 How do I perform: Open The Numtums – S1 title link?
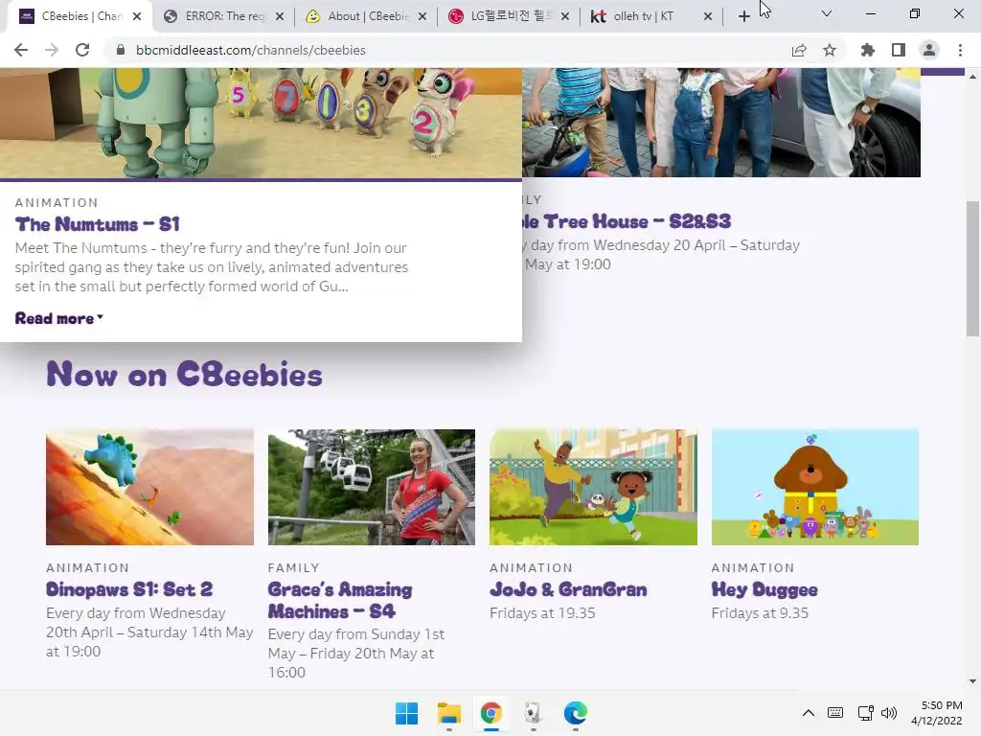coord(97,224)
